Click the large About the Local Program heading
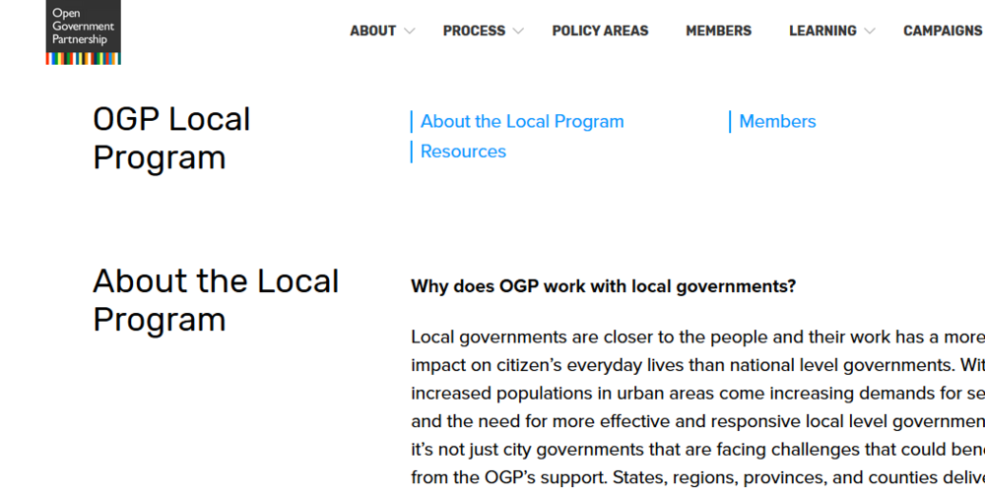985x490 pixels. [216, 300]
